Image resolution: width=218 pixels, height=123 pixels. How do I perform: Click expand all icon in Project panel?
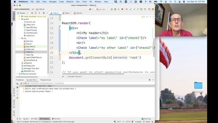(36, 13)
